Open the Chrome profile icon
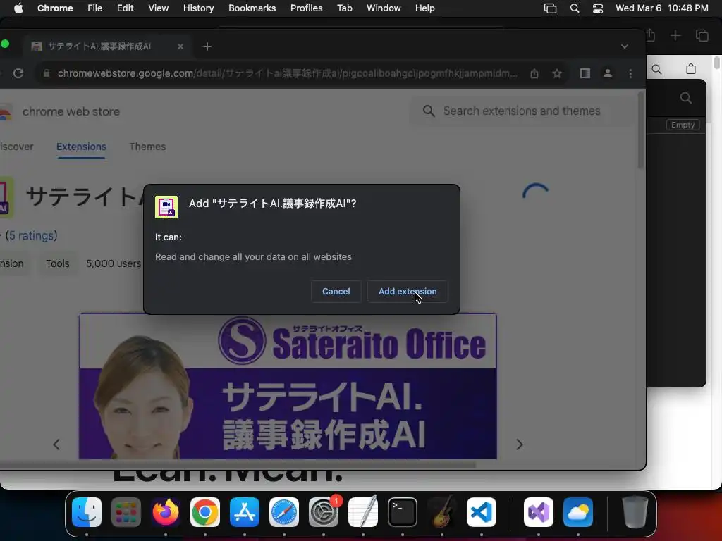 pos(607,73)
